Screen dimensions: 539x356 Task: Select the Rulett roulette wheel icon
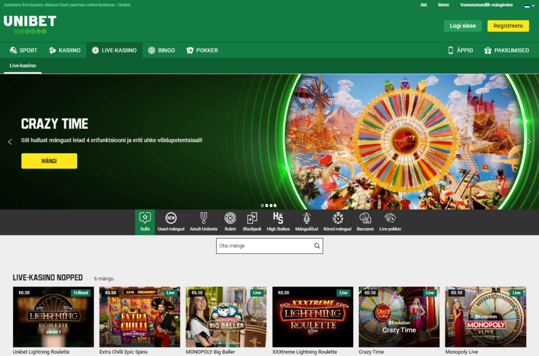coord(230,218)
